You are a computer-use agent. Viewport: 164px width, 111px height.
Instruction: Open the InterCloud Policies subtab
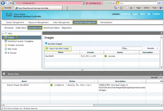[52, 28]
